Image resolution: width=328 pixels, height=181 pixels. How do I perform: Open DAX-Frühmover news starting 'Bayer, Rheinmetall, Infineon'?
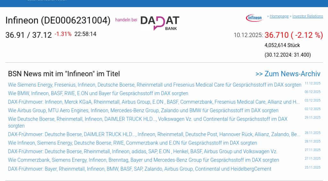coord(139,169)
